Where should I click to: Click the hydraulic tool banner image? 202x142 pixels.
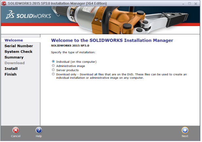[x=120, y=20]
